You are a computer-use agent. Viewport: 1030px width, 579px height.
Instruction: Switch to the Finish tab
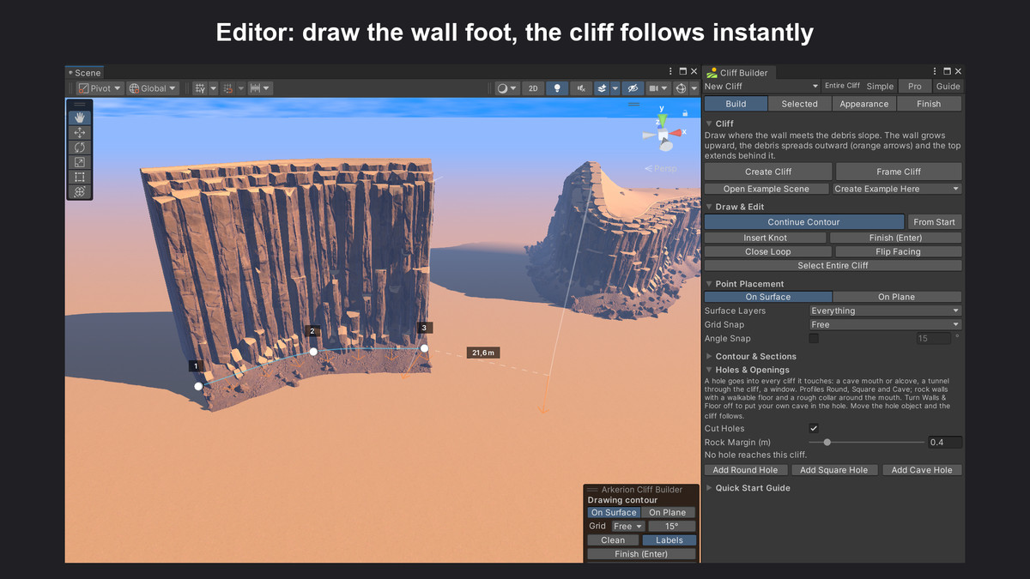point(929,104)
